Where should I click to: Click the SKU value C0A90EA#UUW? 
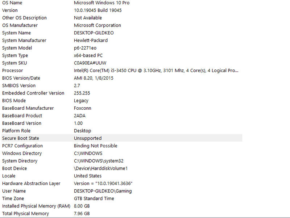90,63
